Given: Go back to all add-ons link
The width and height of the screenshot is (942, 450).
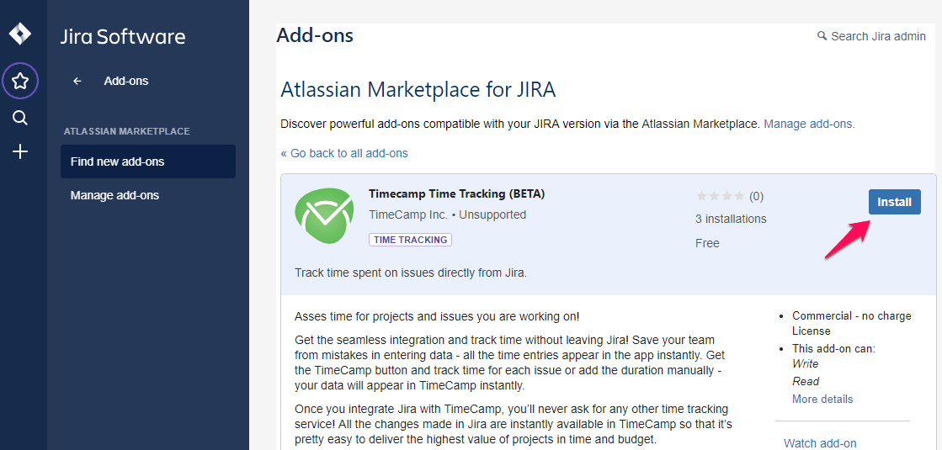Looking at the screenshot, I should pos(344,153).
